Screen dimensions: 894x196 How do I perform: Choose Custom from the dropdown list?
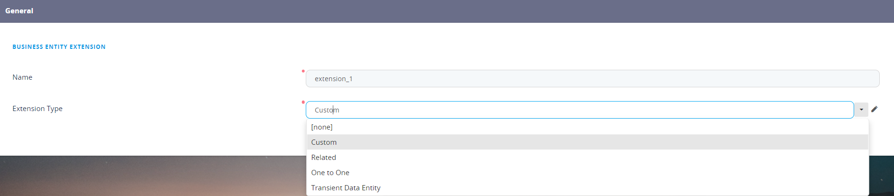(324, 142)
